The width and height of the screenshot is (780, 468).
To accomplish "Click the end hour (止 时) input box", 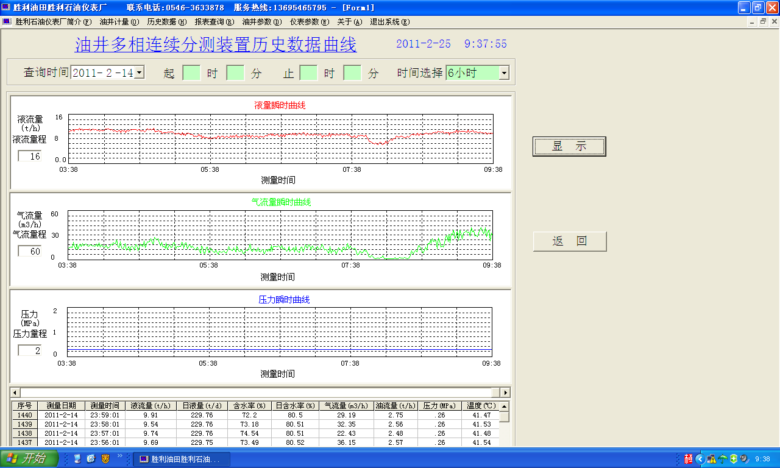I will coord(308,73).
